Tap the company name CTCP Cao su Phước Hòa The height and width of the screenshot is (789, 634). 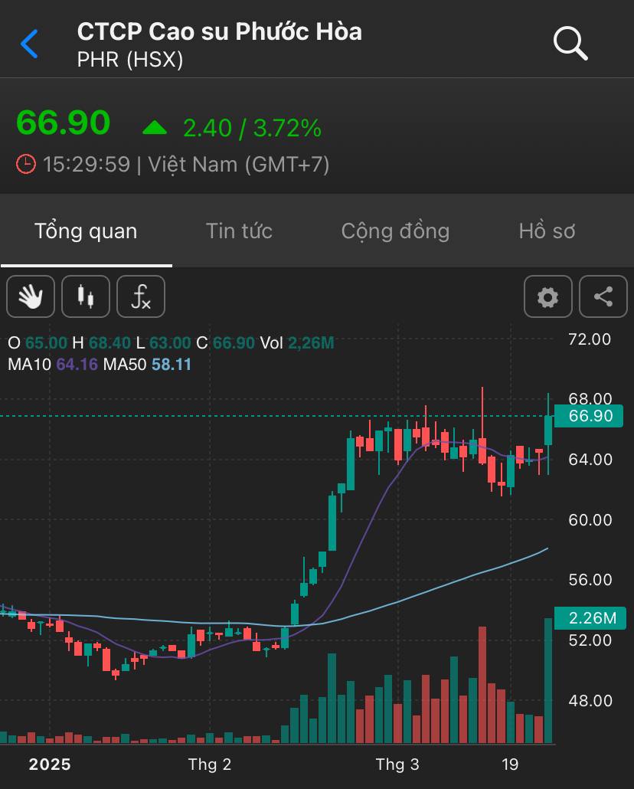220,31
